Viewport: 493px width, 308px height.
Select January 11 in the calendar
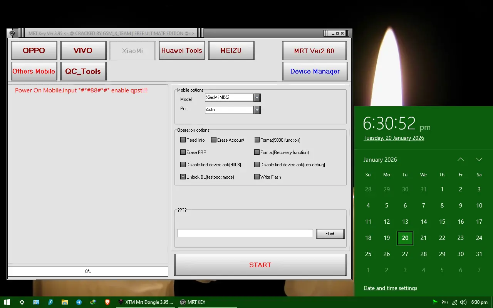(368, 222)
